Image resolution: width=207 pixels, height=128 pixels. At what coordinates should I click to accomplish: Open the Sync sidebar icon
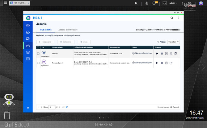28,39
